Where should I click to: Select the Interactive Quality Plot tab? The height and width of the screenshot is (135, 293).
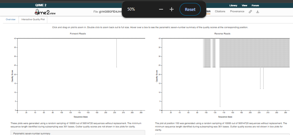pos(33,20)
